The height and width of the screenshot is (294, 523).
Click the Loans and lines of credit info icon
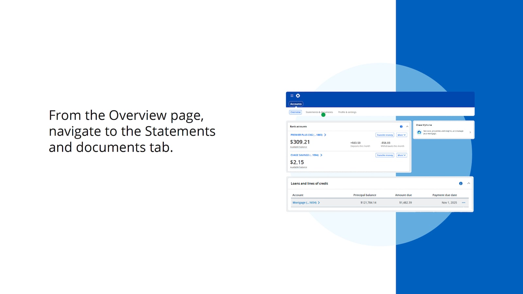[461, 183]
